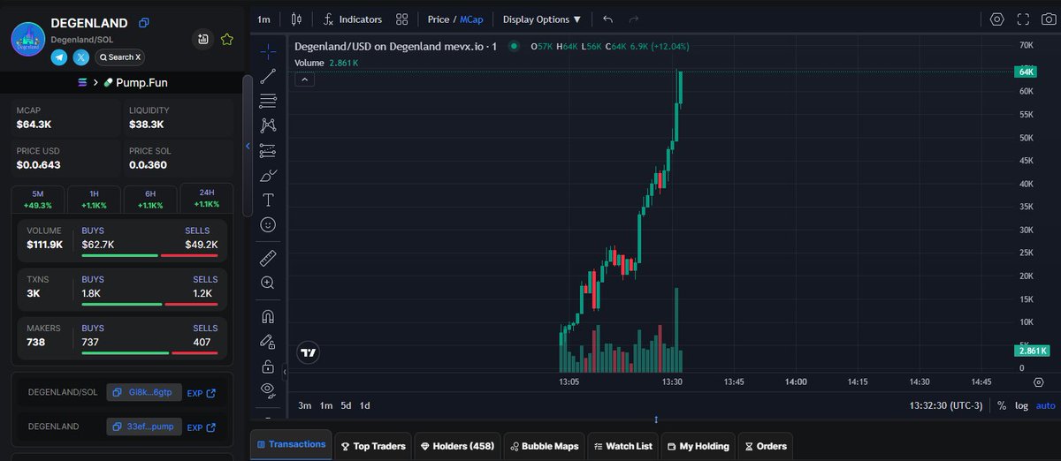The image size is (1061, 461).
Task: Hide all drawings with eye icon
Action: (x=268, y=389)
